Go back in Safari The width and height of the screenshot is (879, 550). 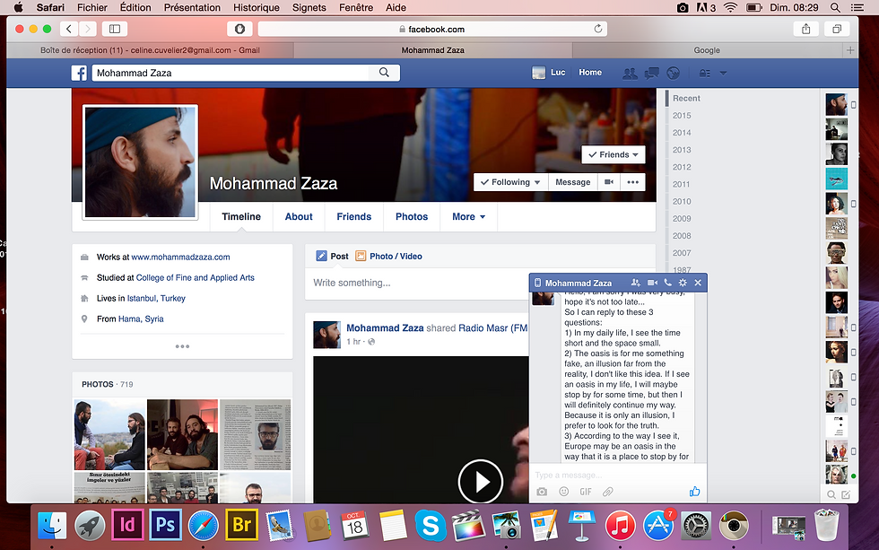[69, 29]
